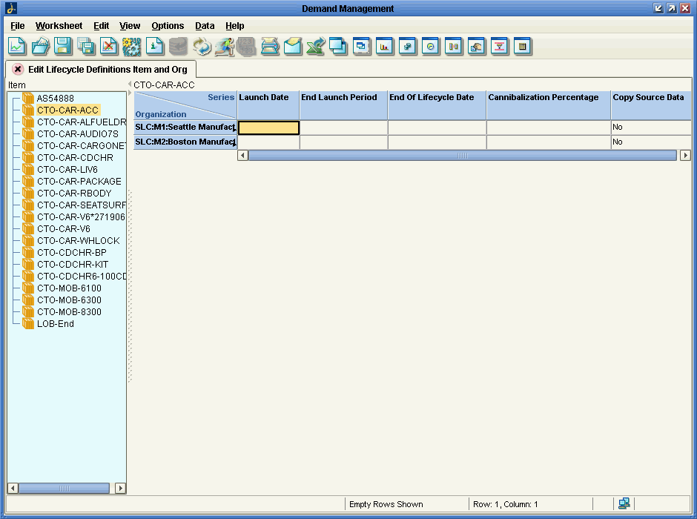
Task: Click the filter funnel window icon
Action: tap(500, 46)
